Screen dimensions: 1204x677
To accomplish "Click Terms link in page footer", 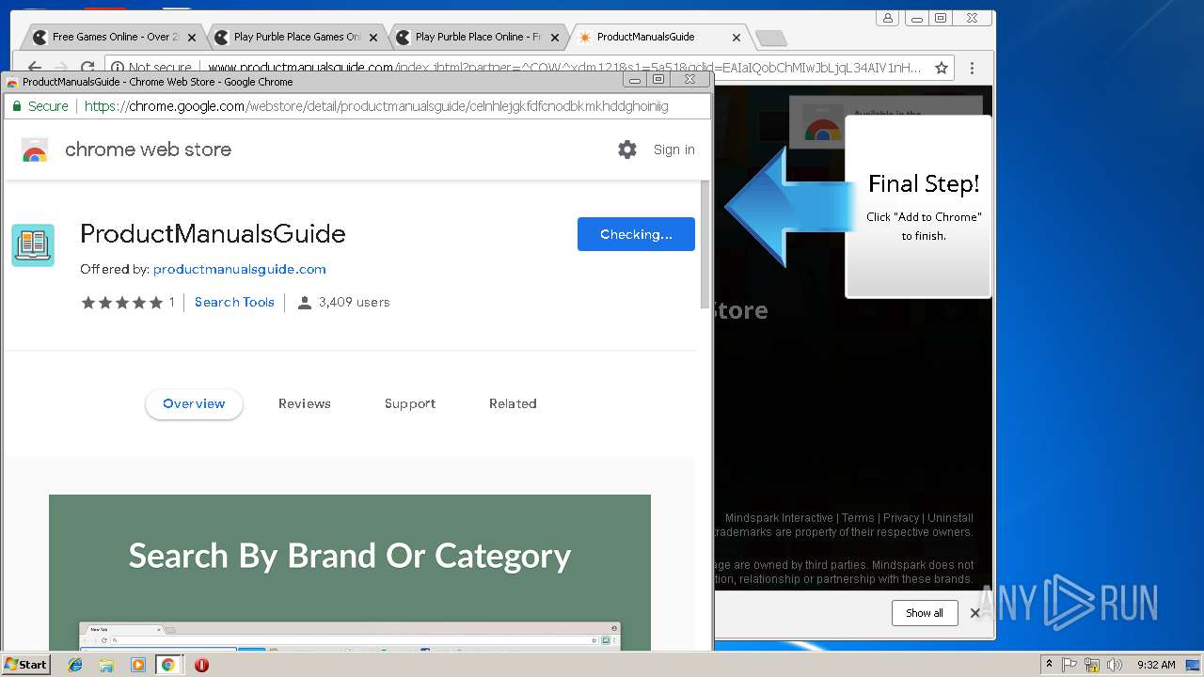I will pyautogui.click(x=858, y=518).
